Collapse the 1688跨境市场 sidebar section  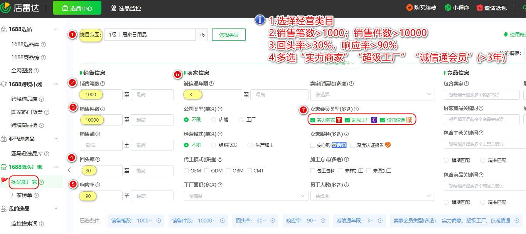coord(57,84)
